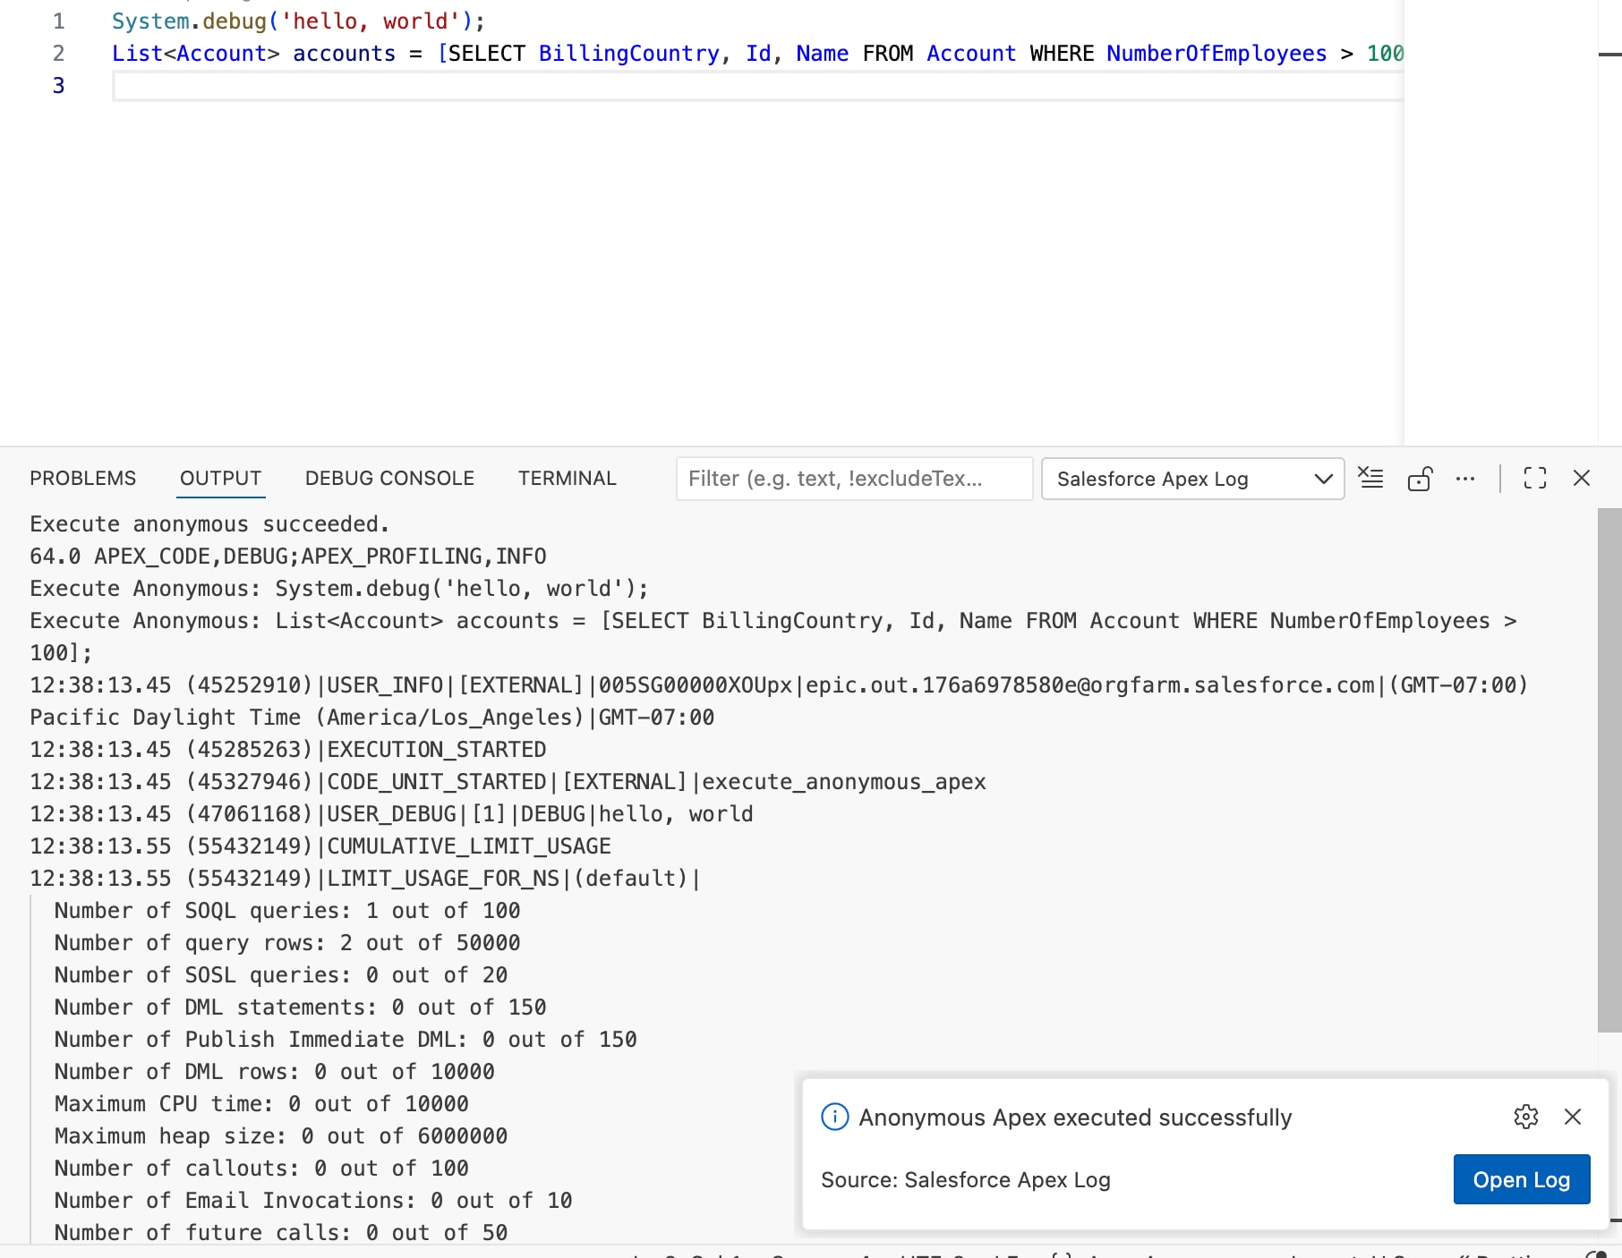This screenshot has height=1258, width=1622.
Task: Maximize the bottom panel size
Action: point(1535,479)
